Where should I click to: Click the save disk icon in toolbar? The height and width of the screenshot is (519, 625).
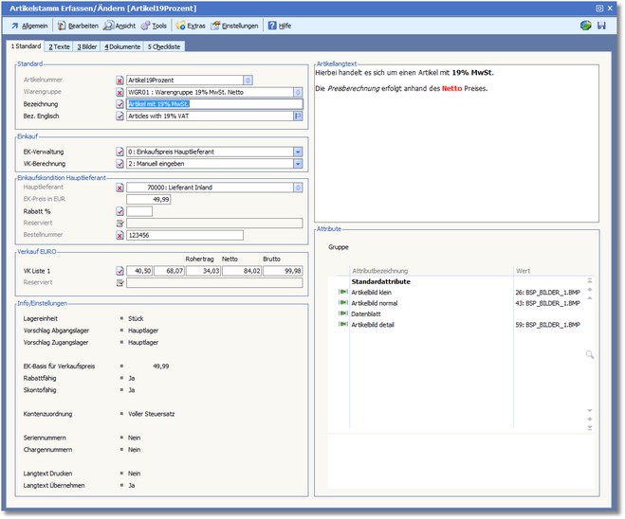600,26
